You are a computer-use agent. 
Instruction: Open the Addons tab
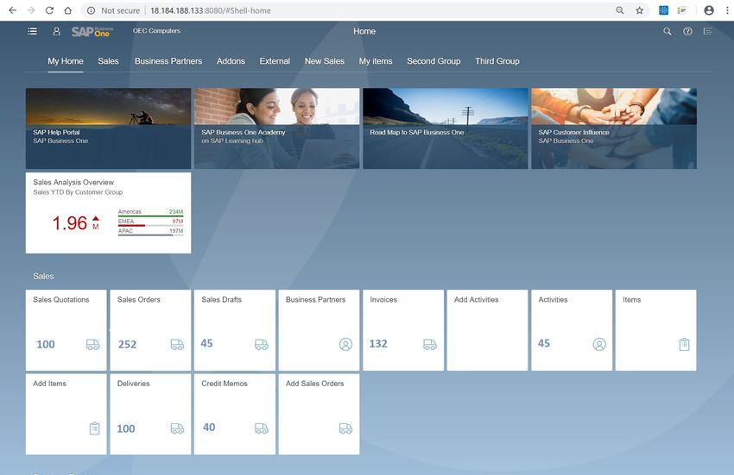[x=231, y=61]
